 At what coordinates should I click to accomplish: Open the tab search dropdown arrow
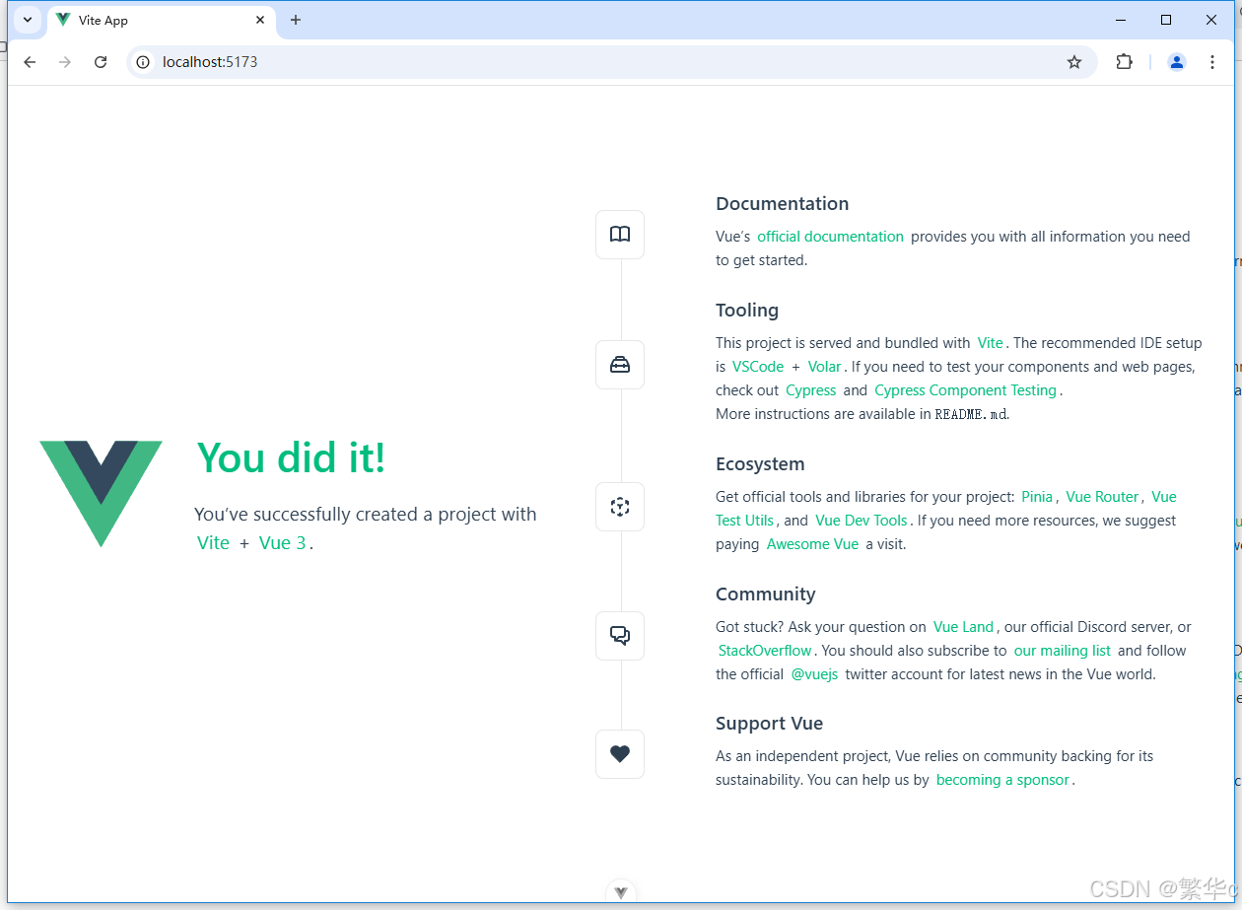coord(28,20)
